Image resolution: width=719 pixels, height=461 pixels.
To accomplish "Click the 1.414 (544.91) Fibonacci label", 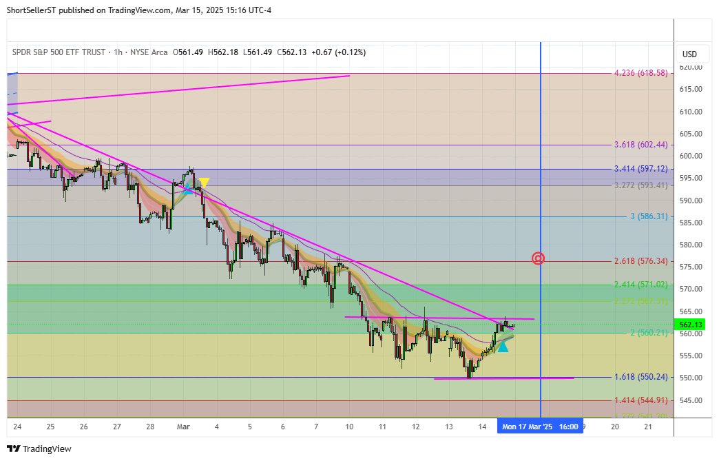I will (x=641, y=400).
